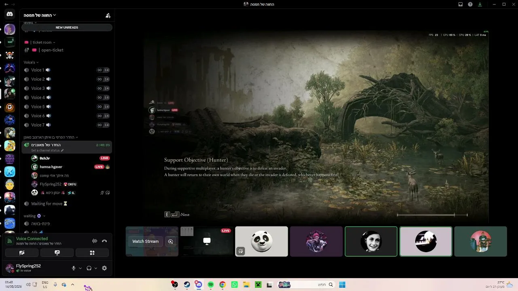Image resolution: width=518 pixels, height=291 pixels.
Task: Select the purple anime avatar participant tile
Action: [x=316, y=241]
